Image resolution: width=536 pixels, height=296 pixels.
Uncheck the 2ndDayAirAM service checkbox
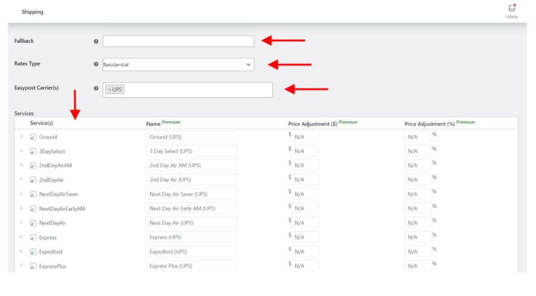(33, 166)
